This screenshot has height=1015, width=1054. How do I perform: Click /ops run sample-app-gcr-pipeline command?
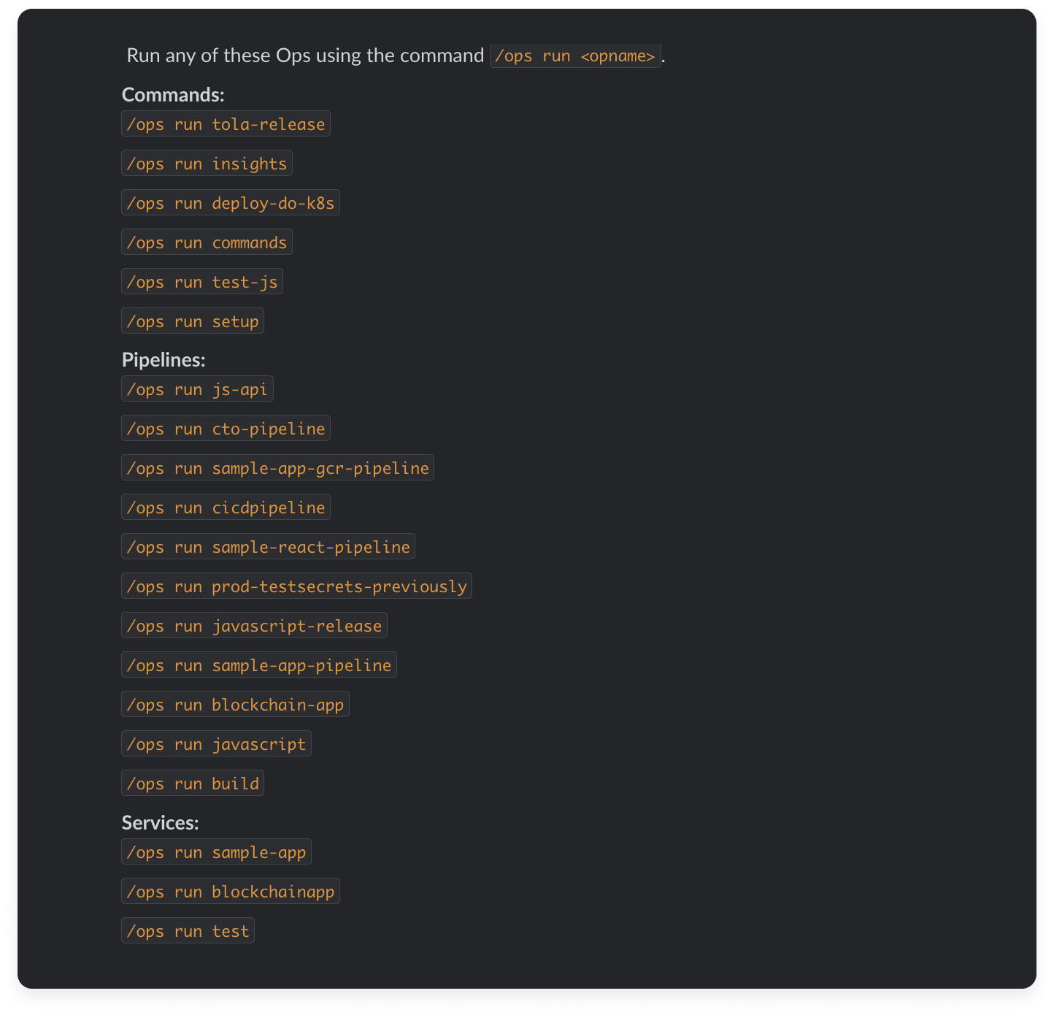point(277,468)
